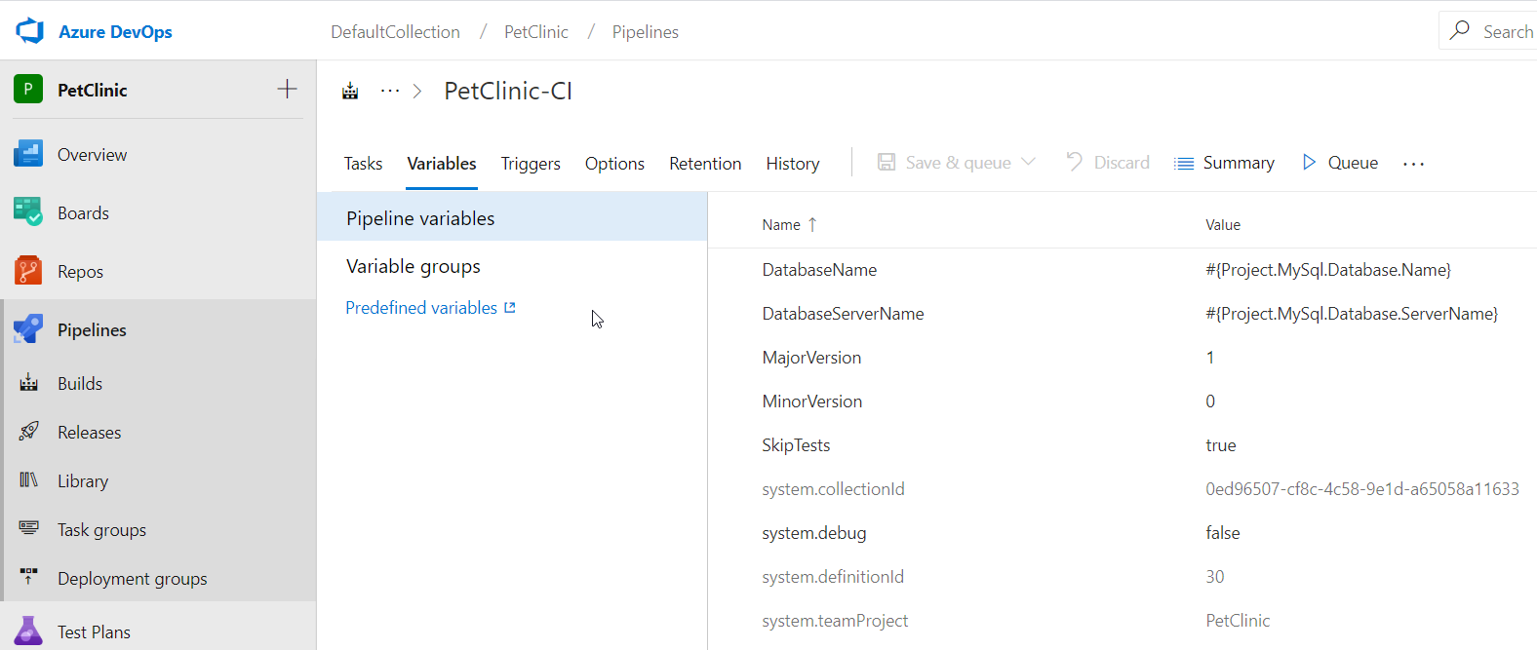Viewport: 1537px width, 650px height.
Task: Switch to the Retention tab
Action: tap(705, 164)
